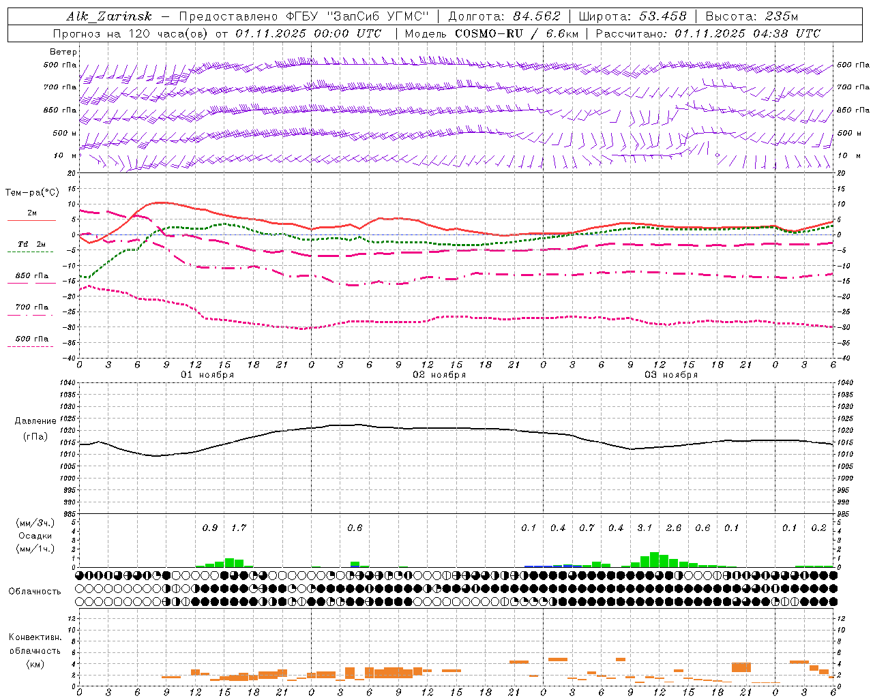Image resolution: width=873 pixels, height=698 pixels.
Task: Click the Облачность cloud cover label
Action: coord(35,591)
